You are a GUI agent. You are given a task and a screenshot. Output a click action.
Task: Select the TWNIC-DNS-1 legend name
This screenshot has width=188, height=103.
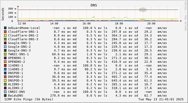tap(18, 54)
